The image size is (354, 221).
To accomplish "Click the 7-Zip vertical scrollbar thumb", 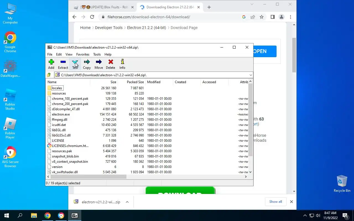I will 250,120.
